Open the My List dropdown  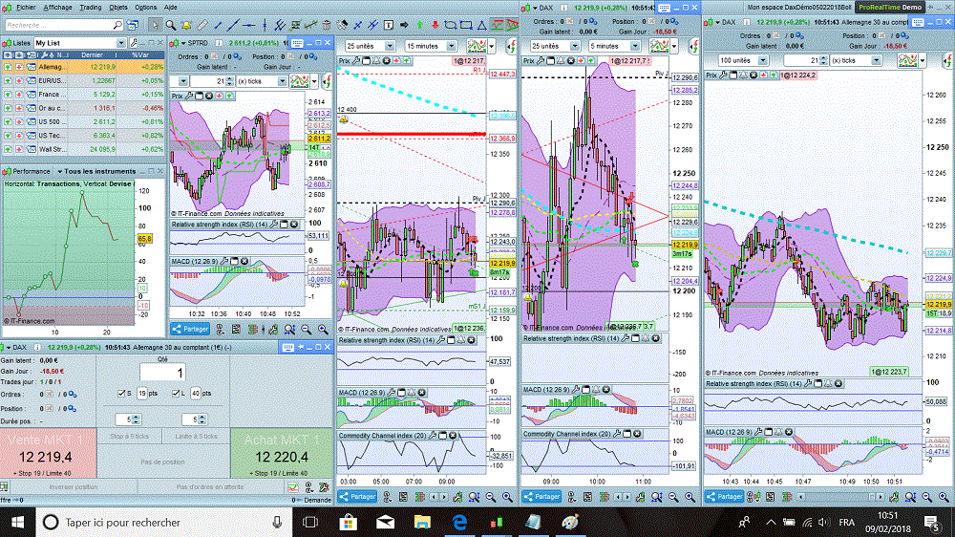point(80,43)
